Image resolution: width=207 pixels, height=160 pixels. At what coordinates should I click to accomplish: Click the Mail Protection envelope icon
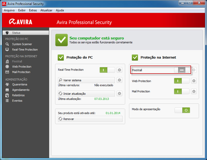(x=7, y=72)
